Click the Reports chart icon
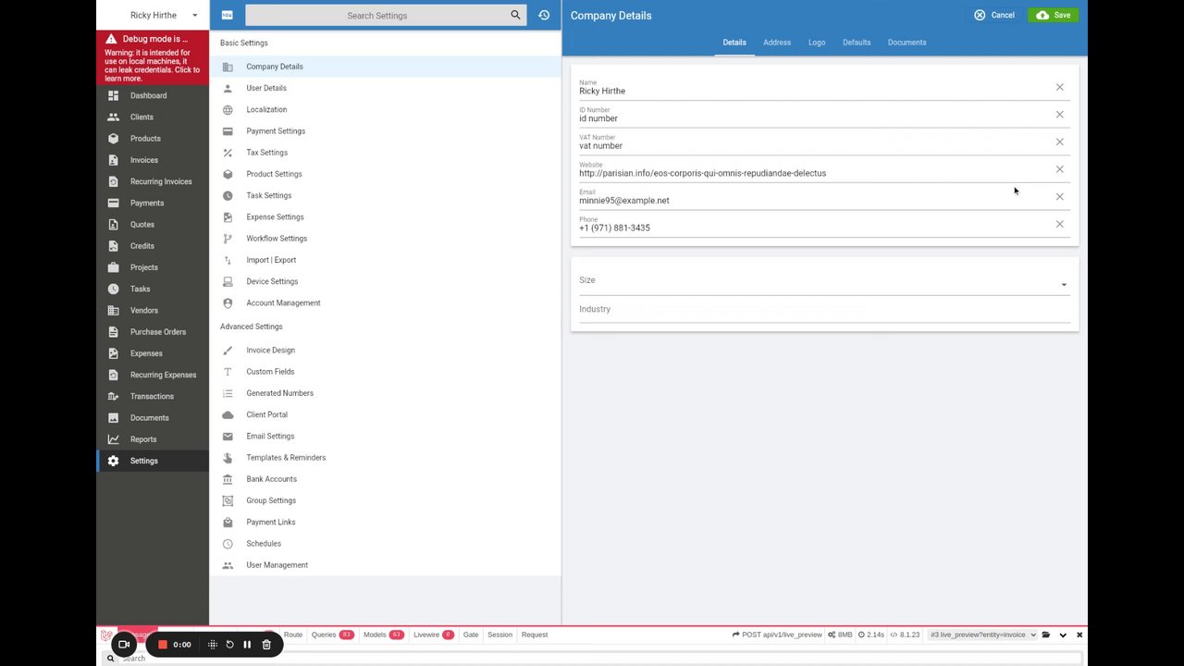This screenshot has height=666, width=1184. pyautogui.click(x=113, y=439)
